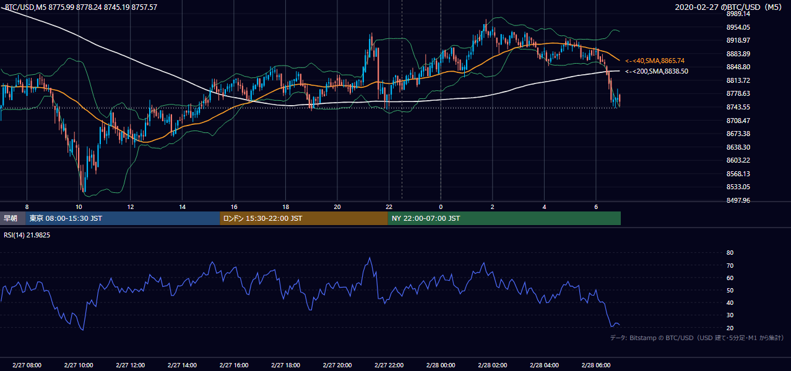
Task: Select the NY 22:00-07:00 JST session bar
Action: [504, 218]
